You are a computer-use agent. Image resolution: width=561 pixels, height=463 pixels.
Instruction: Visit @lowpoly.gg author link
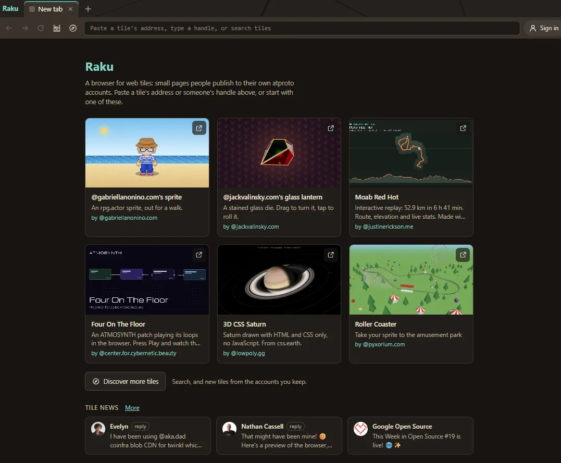[x=248, y=353]
